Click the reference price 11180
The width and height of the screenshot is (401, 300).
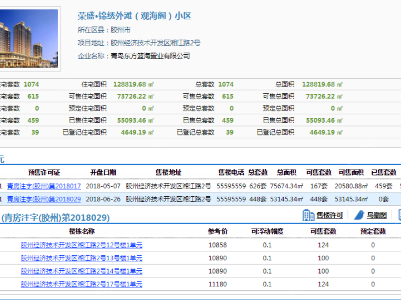pos(218,284)
